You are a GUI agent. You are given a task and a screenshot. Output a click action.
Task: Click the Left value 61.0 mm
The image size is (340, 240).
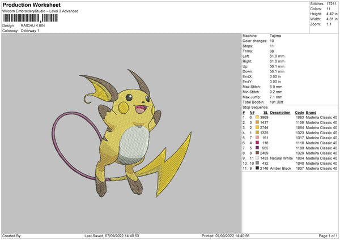click(277, 56)
